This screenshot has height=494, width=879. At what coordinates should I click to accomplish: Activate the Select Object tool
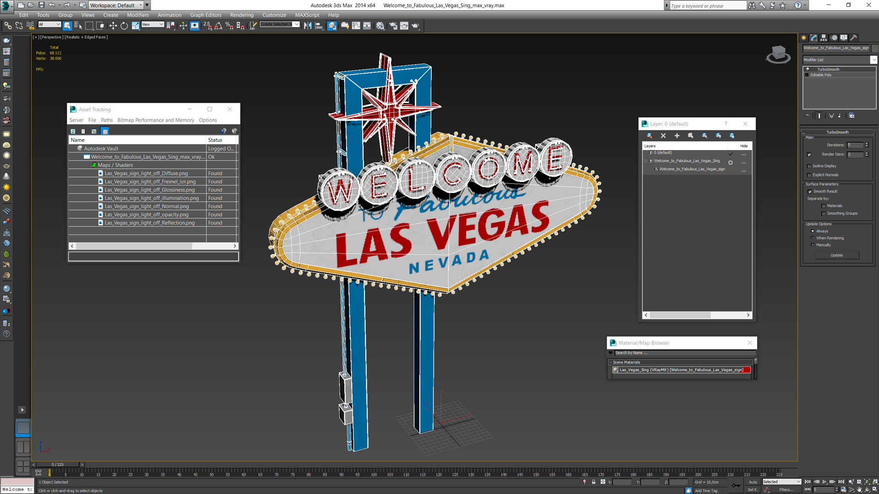(67, 26)
